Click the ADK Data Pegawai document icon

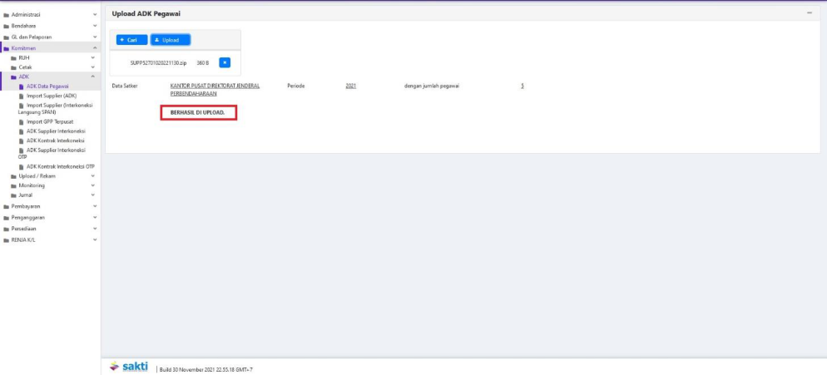22,86
